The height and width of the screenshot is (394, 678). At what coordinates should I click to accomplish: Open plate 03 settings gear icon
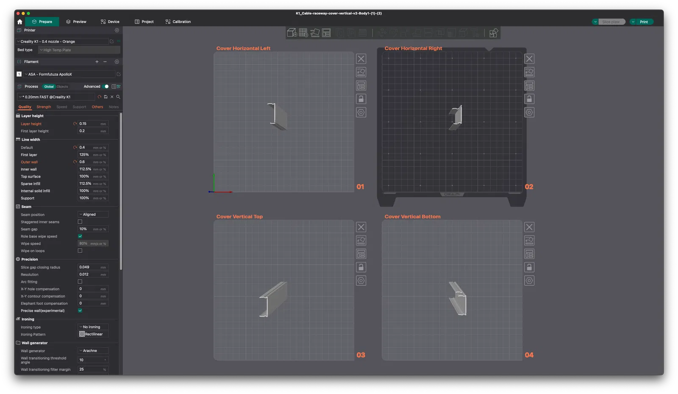(x=361, y=281)
